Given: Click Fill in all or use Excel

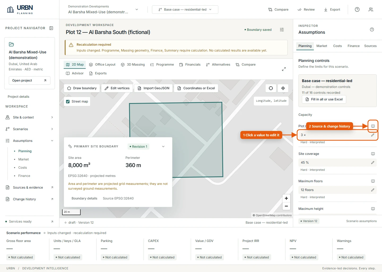Looking at the screenshot, I should click(x=324, y=99).
